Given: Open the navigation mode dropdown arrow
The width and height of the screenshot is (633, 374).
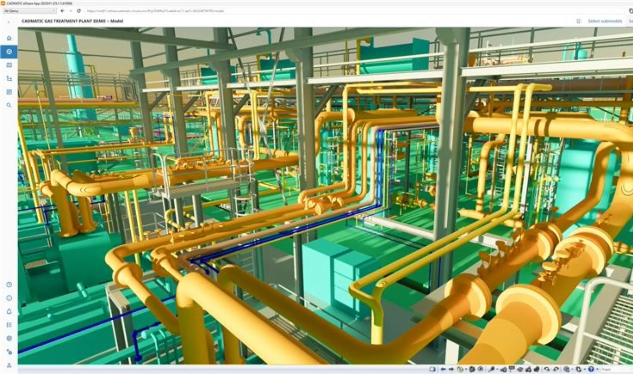Looking at the screenshot, I should coord(466,369).
